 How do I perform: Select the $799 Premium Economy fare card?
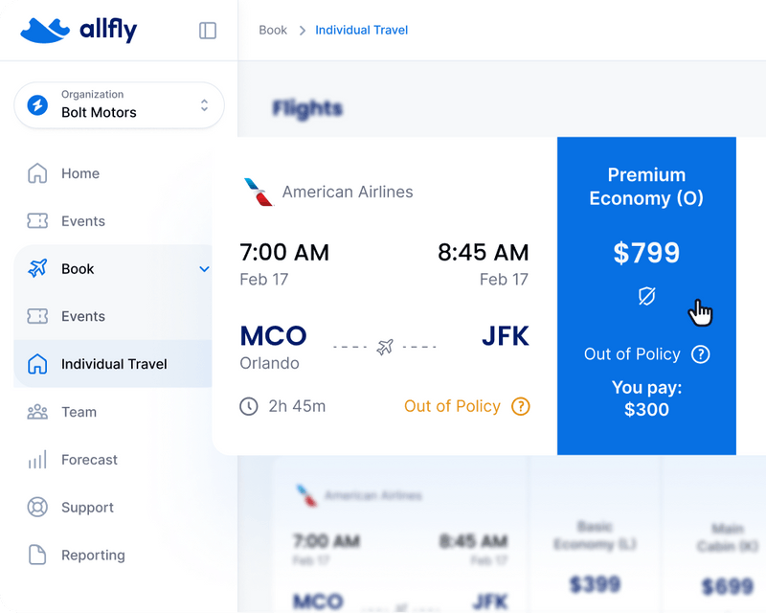click(x=646, y=252)
